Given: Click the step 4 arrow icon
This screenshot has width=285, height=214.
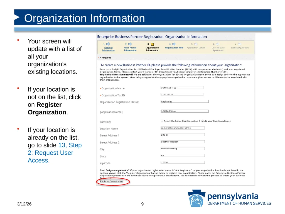Looking at the screenshot, I should click(174, 44).
